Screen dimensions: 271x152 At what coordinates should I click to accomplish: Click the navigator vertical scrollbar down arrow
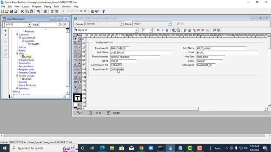point(68,93)
